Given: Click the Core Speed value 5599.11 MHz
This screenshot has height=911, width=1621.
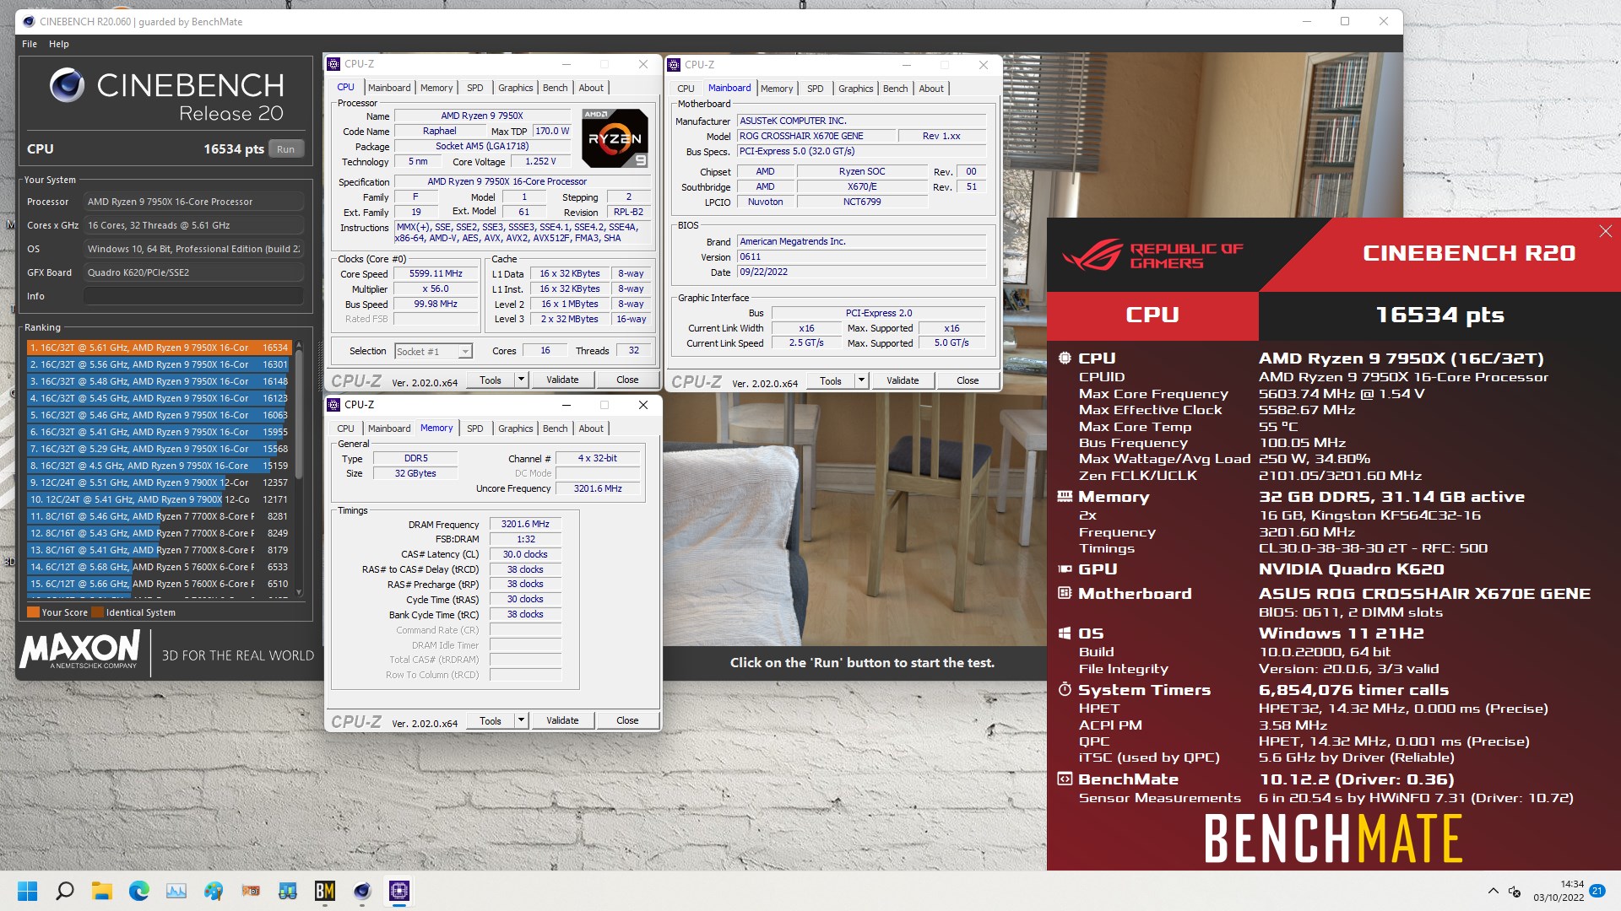Looking at the screenshot, I should coord(436,274).
